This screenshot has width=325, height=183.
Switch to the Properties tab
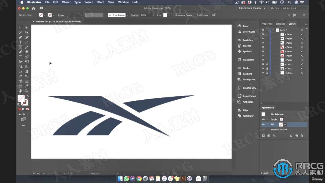[x=267, y=24]
